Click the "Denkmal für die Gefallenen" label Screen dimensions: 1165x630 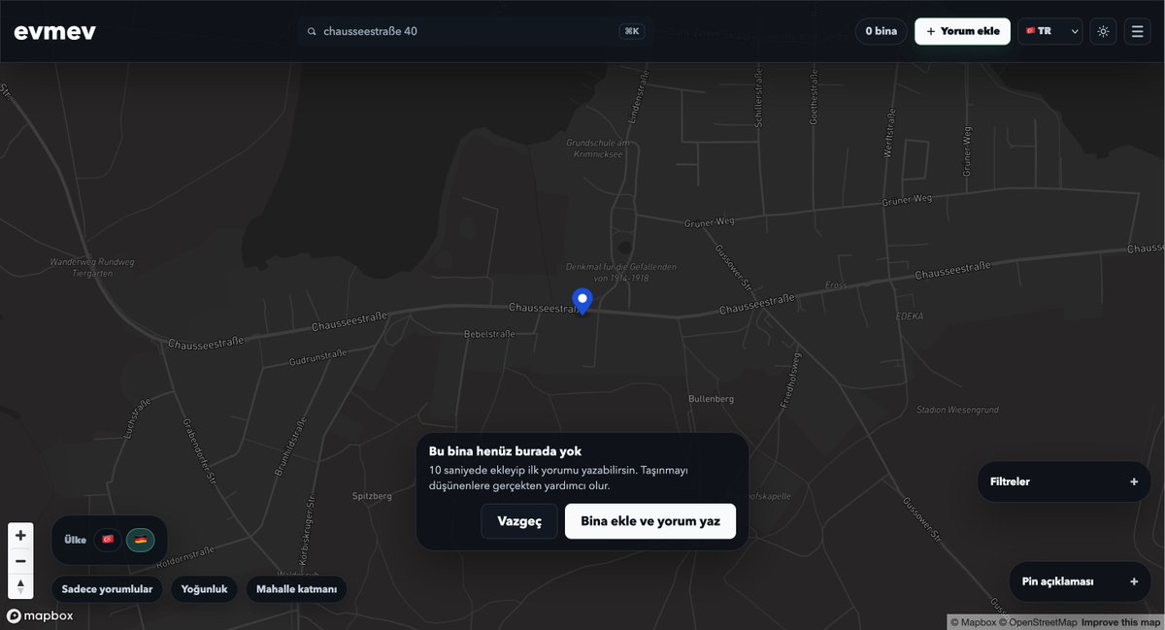point(621,272)
